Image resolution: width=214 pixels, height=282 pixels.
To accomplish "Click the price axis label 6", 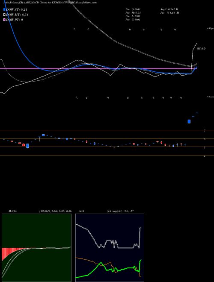I will tap(205, 139).
